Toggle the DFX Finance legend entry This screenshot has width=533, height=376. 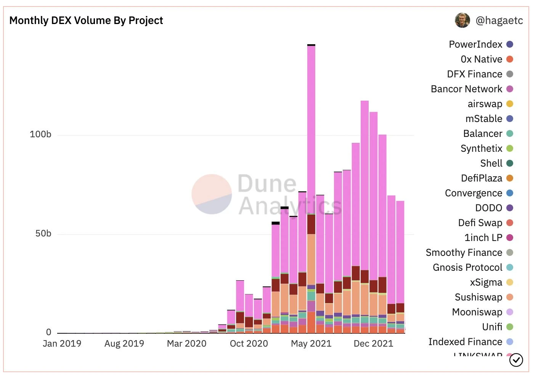point(480,74)
